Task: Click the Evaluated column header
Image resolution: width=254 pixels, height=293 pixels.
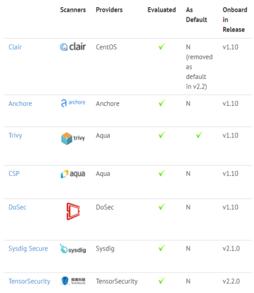Action: (x=162, y=10)
